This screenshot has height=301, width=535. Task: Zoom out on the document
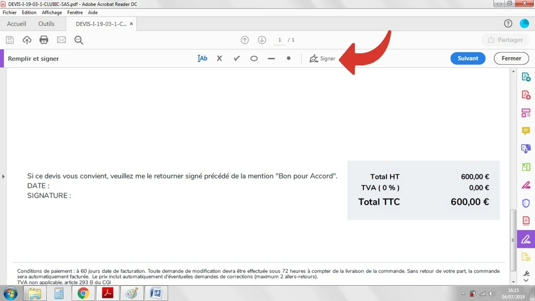[78, 40]
